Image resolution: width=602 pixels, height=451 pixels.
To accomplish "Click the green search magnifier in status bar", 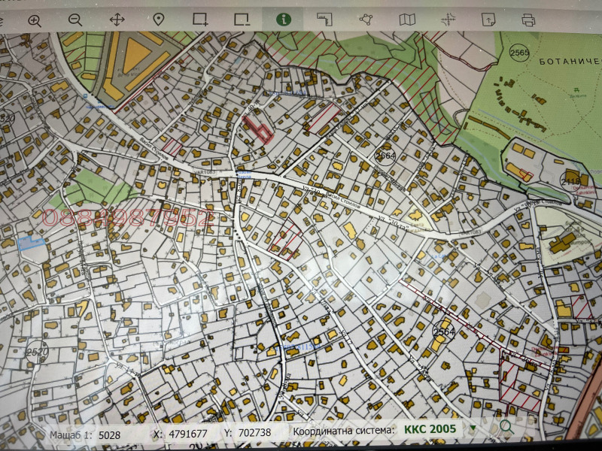I will [x=506, y=426].
